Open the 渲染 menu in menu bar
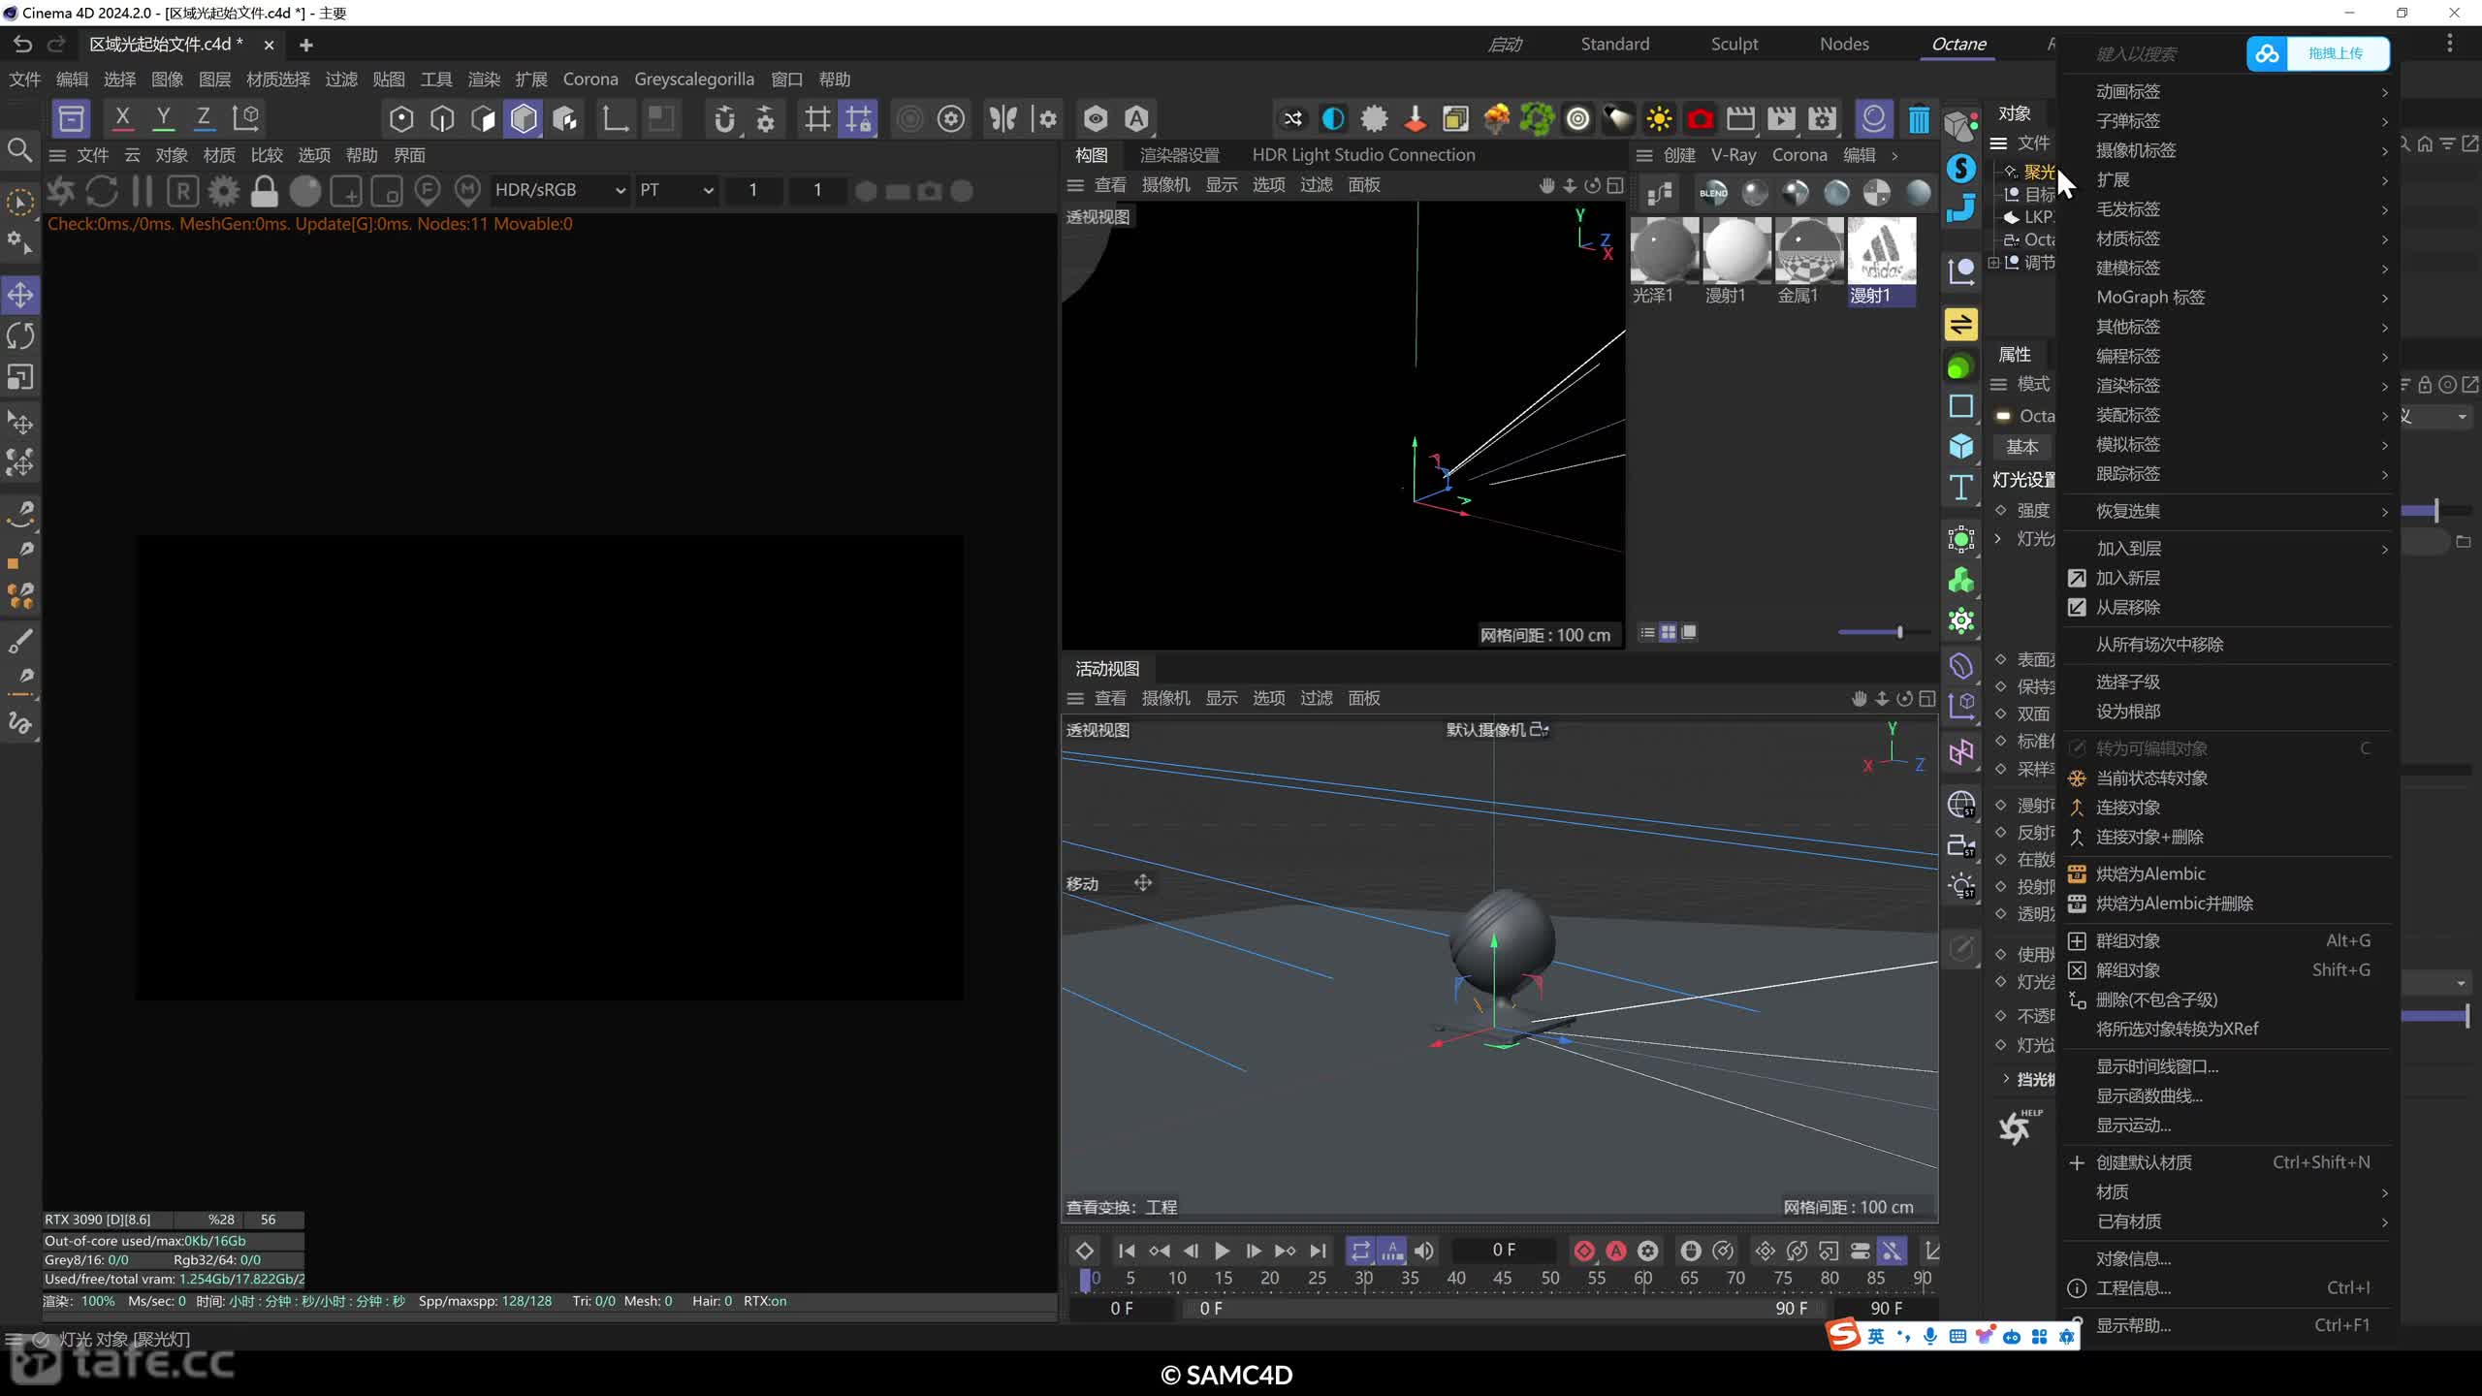The image size is (2482, 1396). point(484,79)
